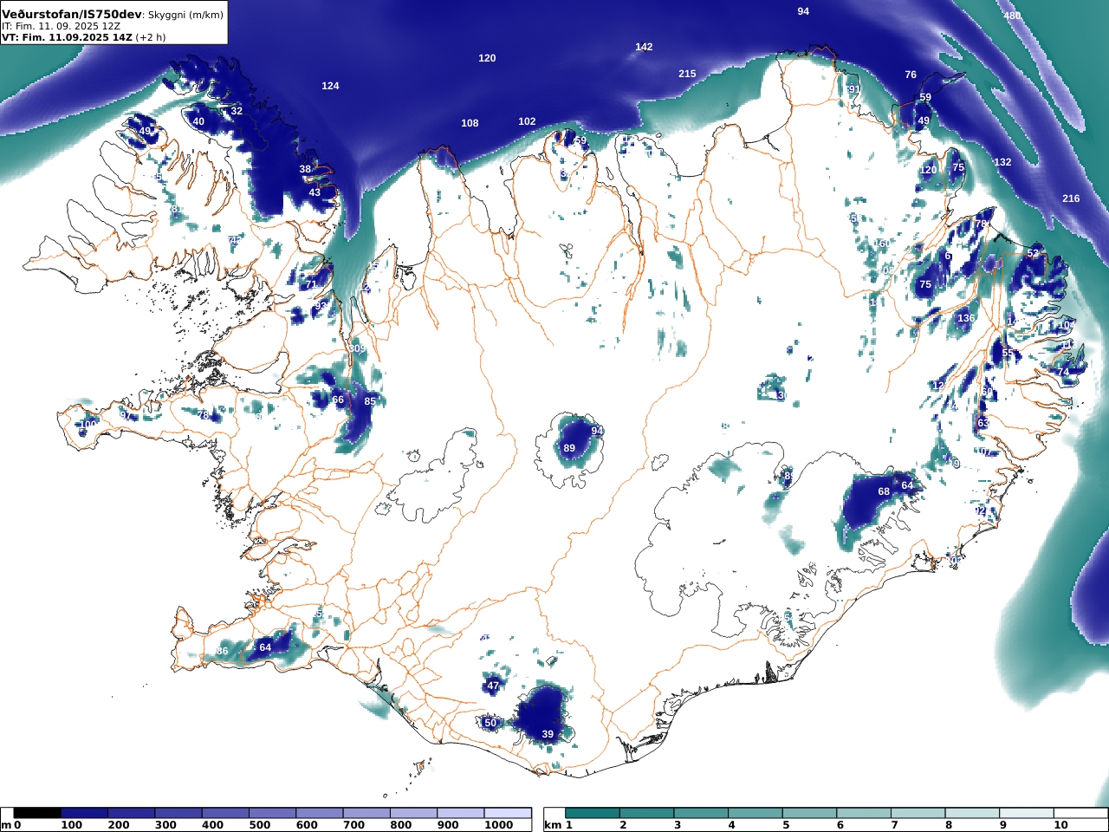Click the 40 value in the Westfjords
The image size is (1109, 832).
click(198, 121)
